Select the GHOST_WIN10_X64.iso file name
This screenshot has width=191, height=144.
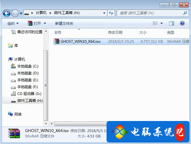pos(81,42)
